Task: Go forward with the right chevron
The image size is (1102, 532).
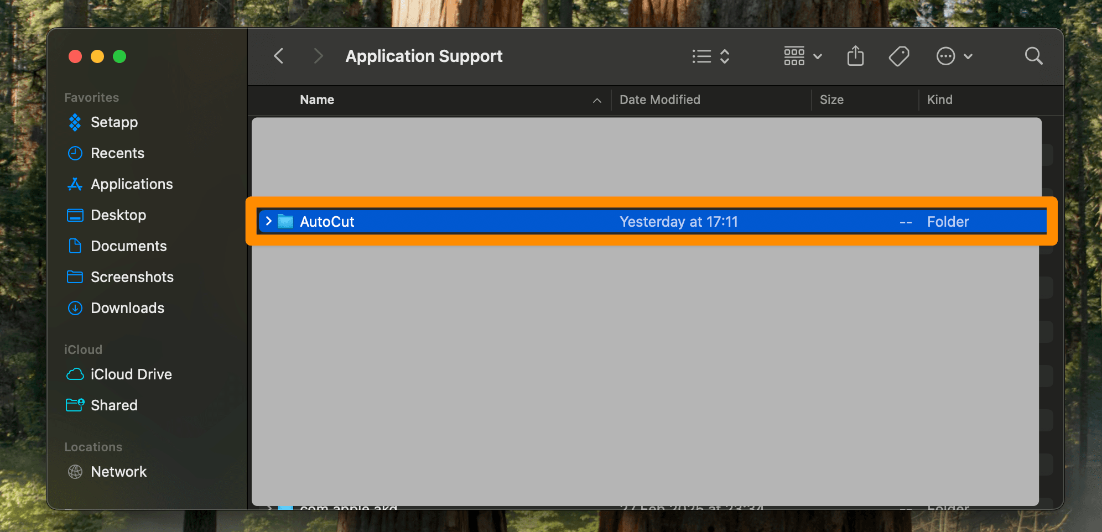Action: tap(318, 56)
